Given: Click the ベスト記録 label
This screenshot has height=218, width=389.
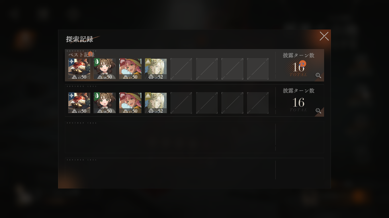Looking at the screenshot, I should (81, 54).
